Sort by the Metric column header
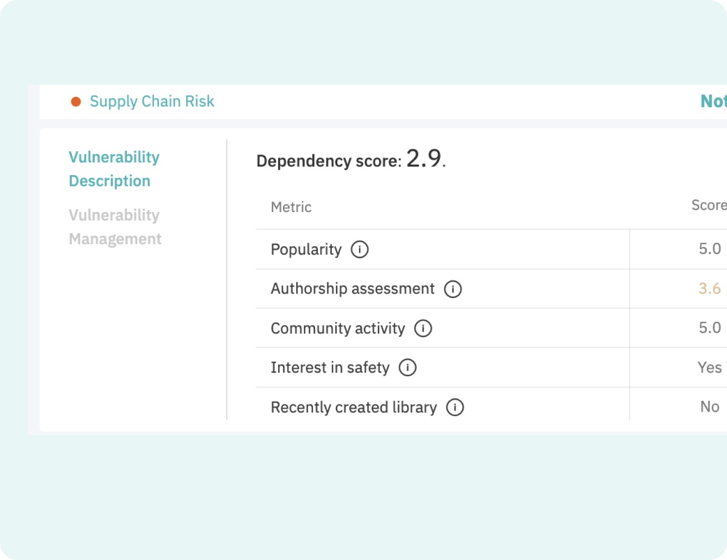Image resolution: width=727 pixels, height=560 pixels. (x=291, y=207)
